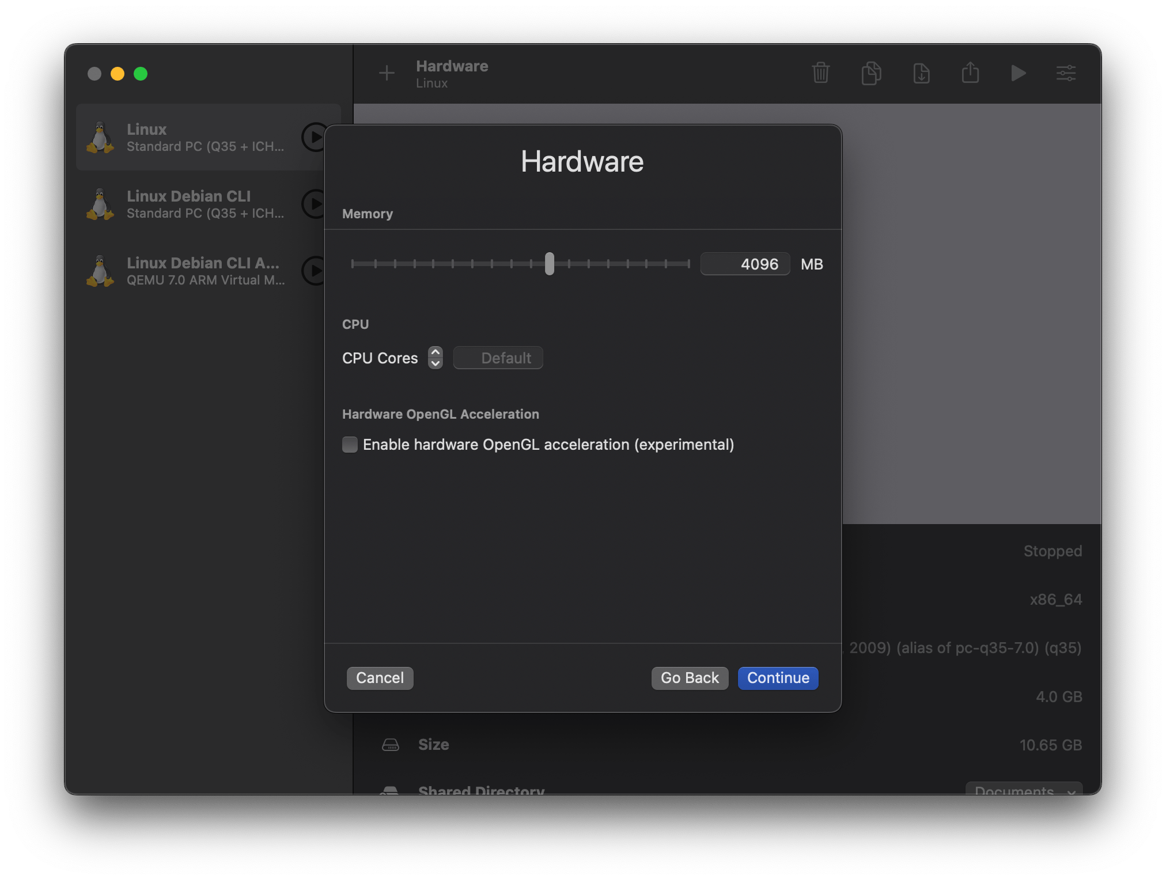Save the Linux virtual machine

coord(921,73)
